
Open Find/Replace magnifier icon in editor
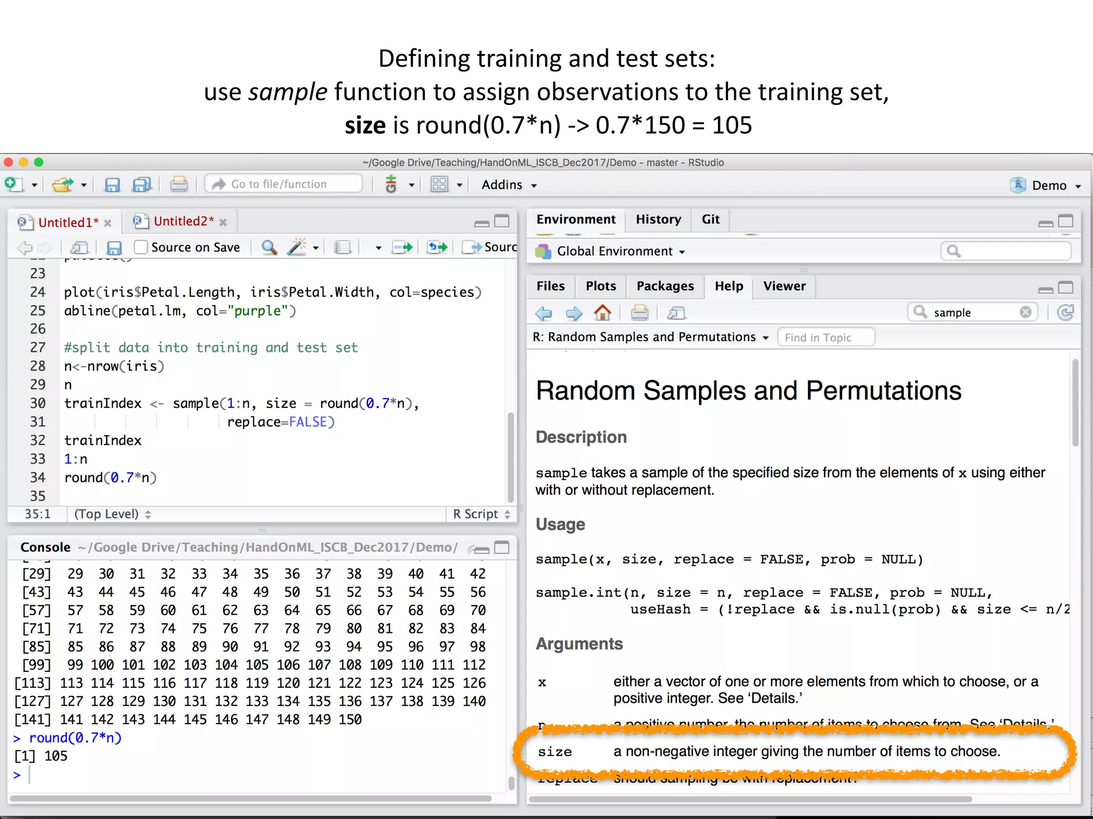pos(269,247)
